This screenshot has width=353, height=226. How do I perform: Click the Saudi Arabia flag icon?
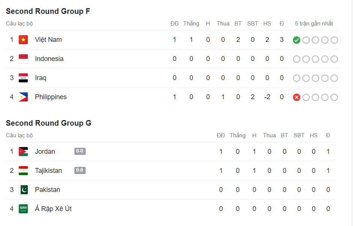click(x=23, y=209)
